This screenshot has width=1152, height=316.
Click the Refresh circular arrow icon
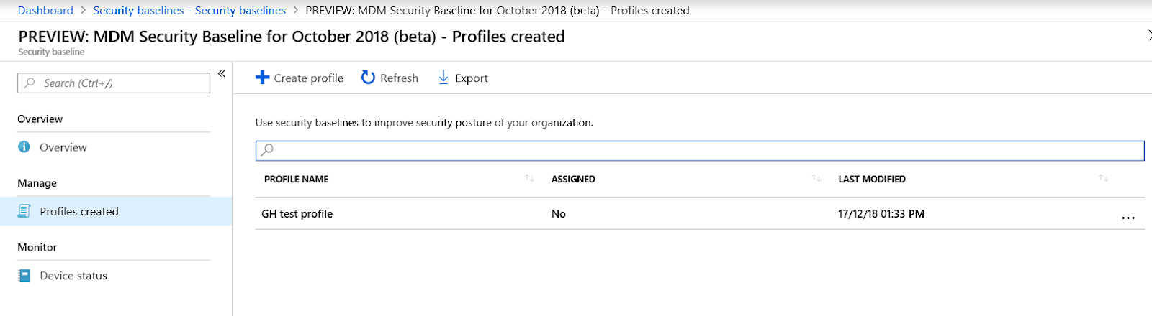point(368,78)
